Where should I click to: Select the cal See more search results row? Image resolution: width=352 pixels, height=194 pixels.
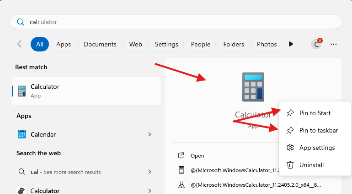[x=86, y=172]
